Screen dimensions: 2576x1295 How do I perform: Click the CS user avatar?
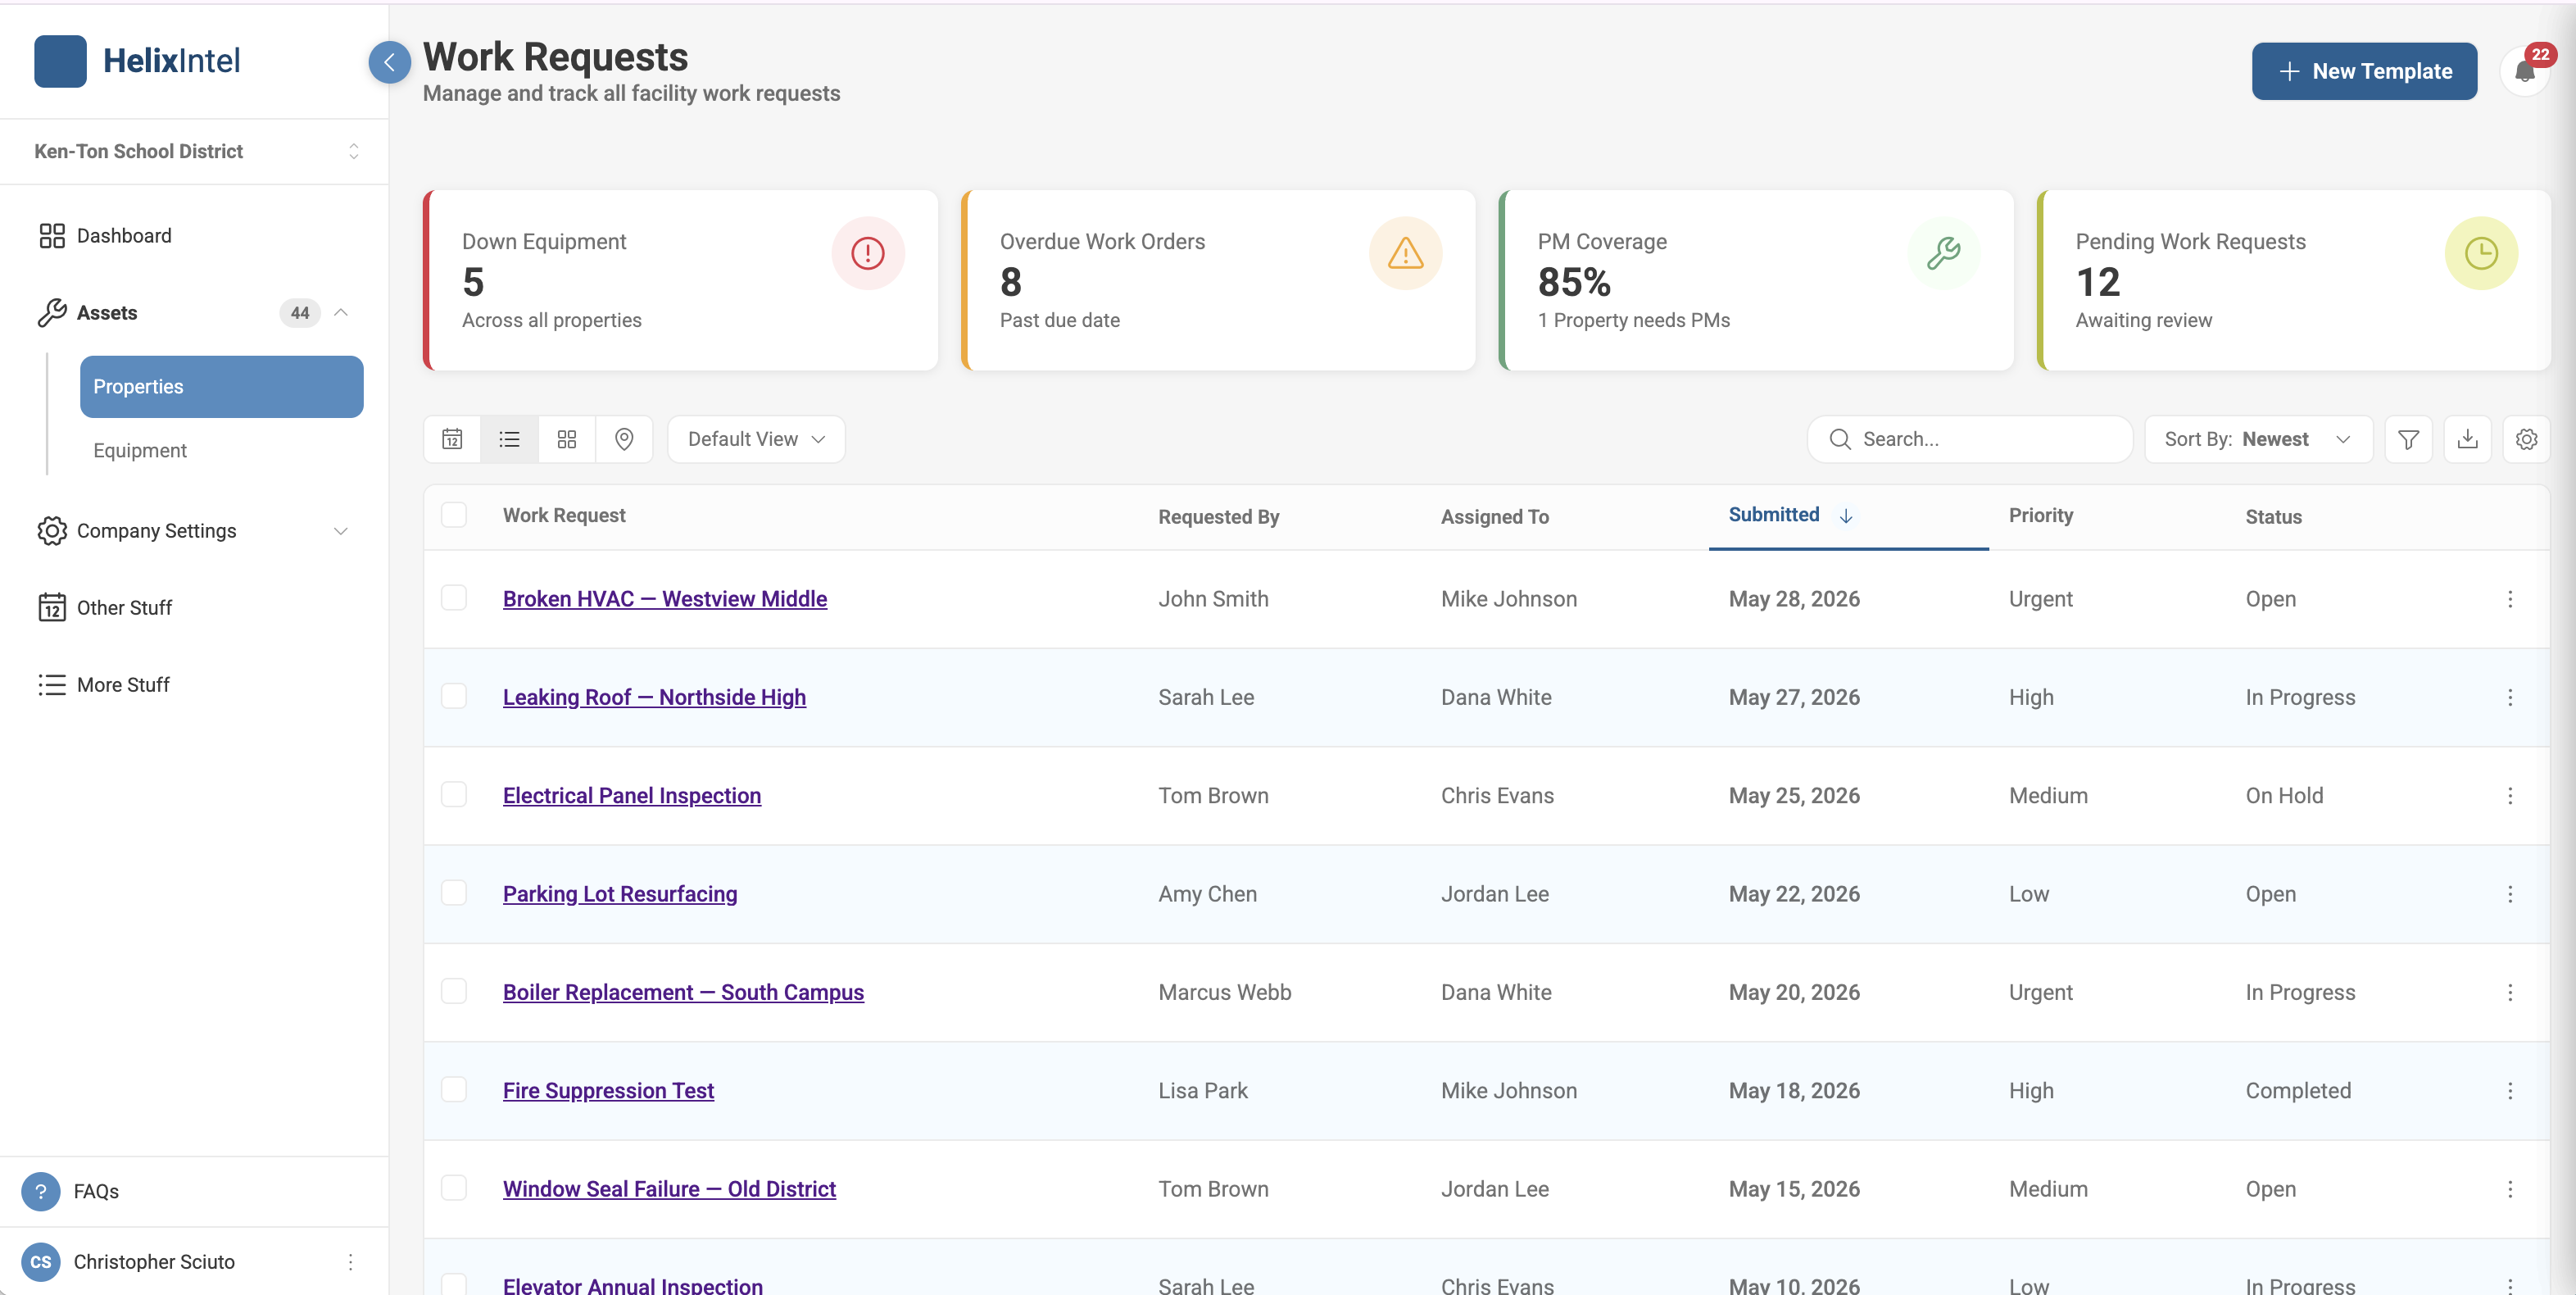[x=41, y=1262]
